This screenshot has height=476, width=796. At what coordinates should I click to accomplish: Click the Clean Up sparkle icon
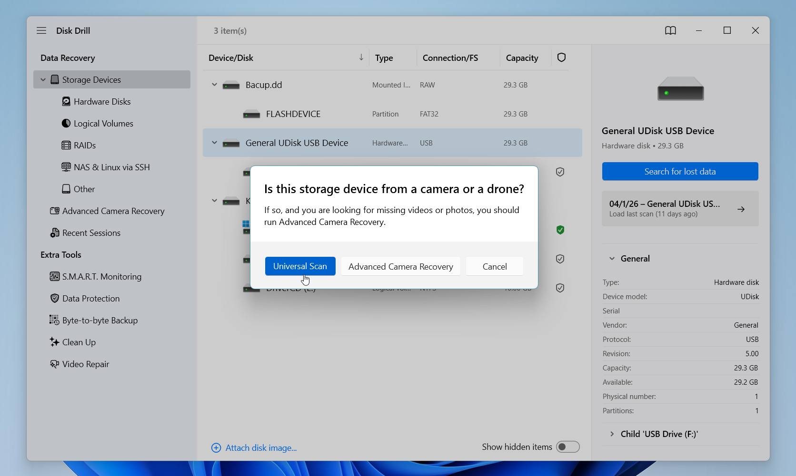coord(55,342)
